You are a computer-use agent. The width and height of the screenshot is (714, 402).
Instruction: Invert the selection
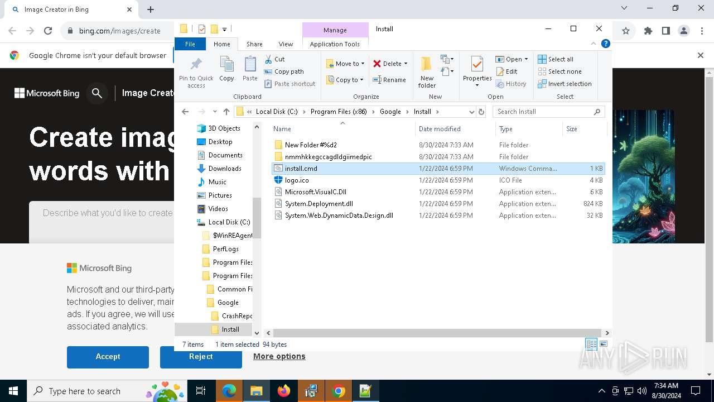565,84
